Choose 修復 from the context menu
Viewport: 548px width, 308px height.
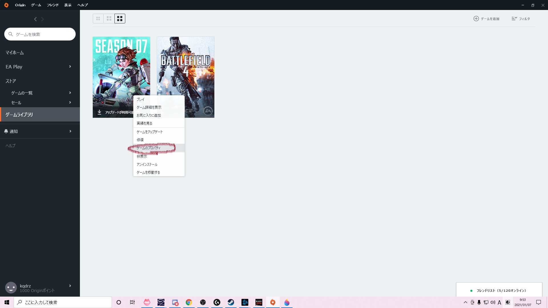pos(159,140)
